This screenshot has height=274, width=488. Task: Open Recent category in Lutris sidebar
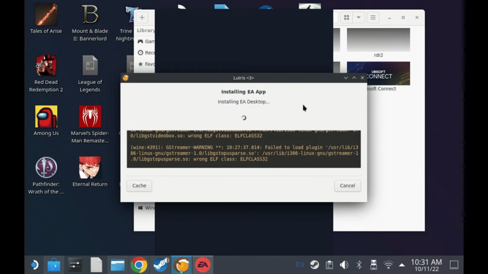coord(146,52)
